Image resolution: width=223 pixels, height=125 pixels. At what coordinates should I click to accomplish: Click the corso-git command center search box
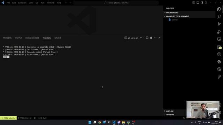(116, 3)
